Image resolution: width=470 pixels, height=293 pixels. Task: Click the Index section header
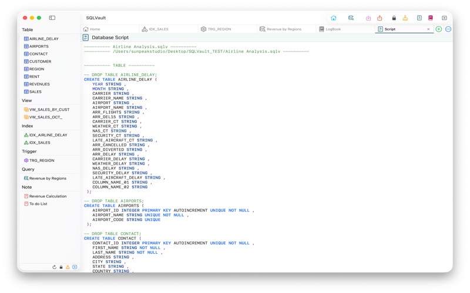click(27, 126)
